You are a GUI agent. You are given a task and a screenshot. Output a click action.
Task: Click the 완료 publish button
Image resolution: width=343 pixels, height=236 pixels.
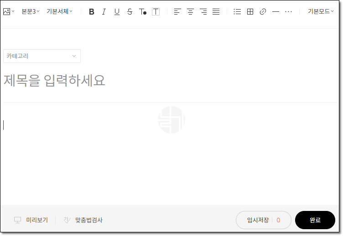(x=315, y=220)
